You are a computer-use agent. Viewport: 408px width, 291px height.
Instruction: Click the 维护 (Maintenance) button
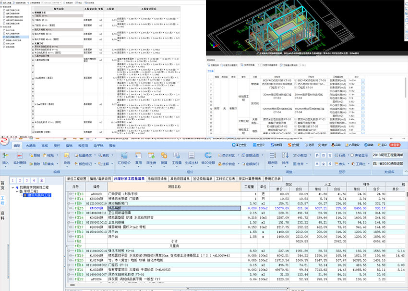pyautogui.click(x=323, y=145)
